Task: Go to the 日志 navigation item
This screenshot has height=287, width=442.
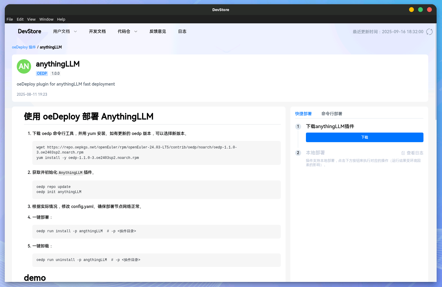Action: pos(182,31)
